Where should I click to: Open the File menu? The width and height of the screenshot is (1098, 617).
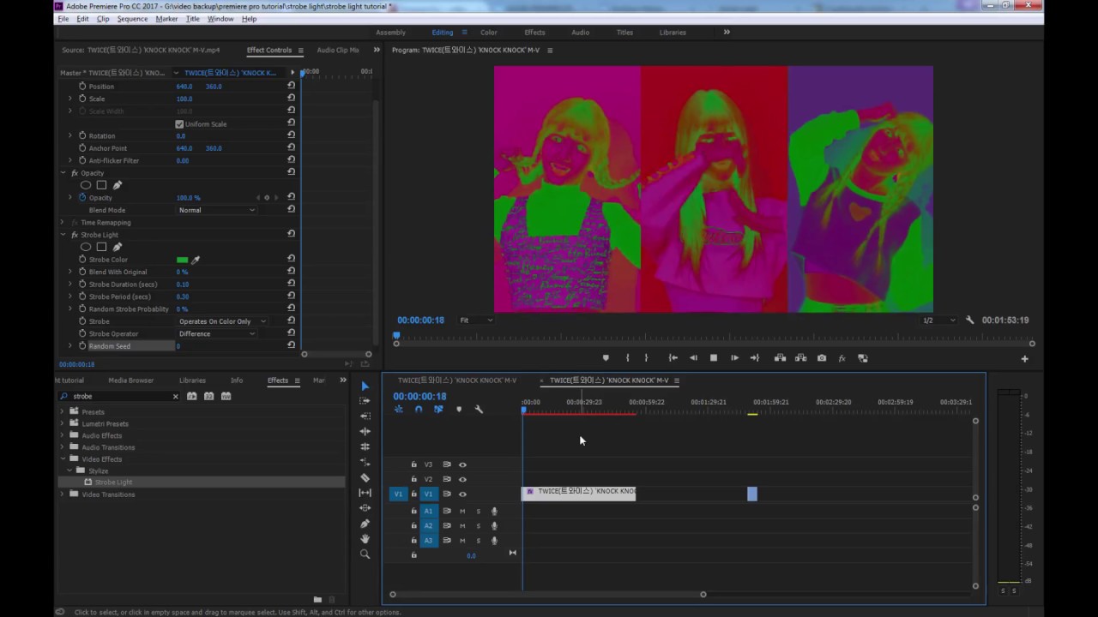point(63,19)
